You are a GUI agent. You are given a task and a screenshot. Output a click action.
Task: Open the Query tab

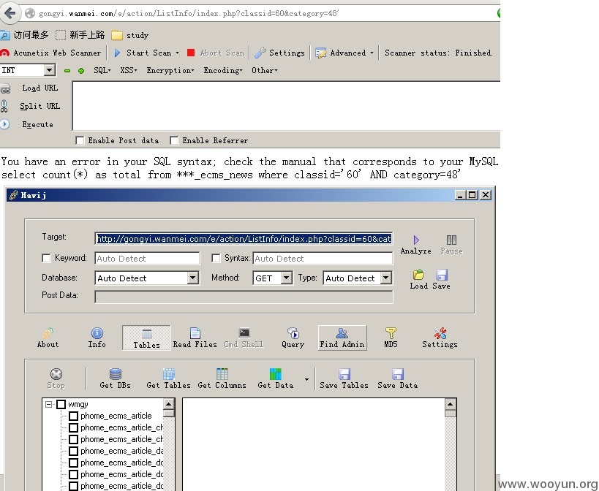(293, 338)
